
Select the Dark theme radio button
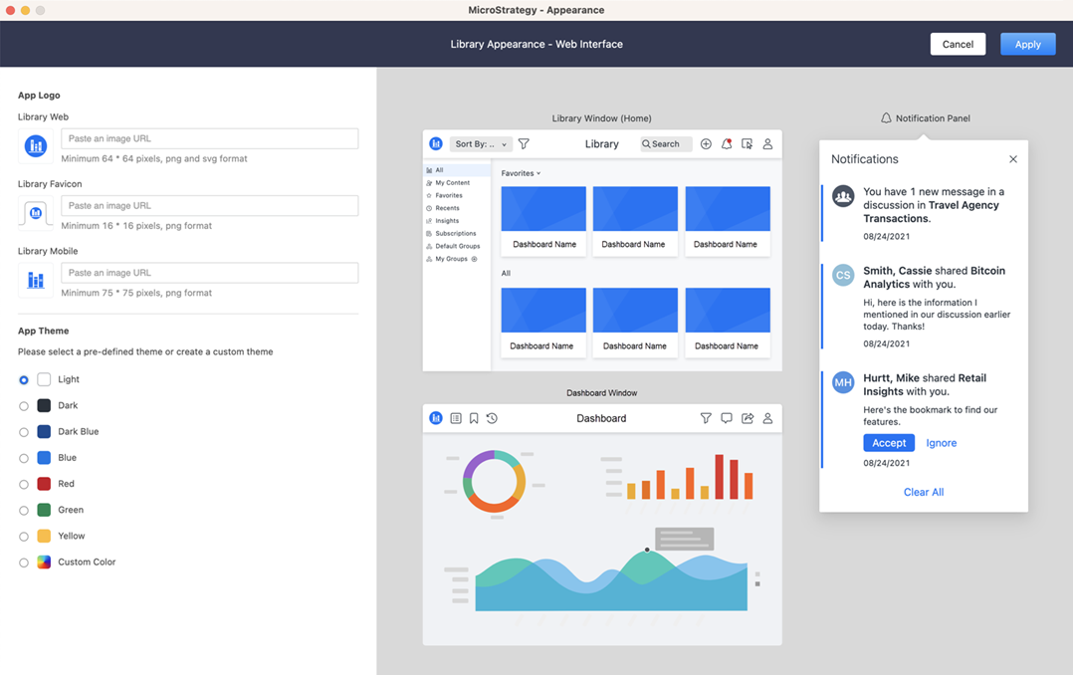click(x=24, y=406)
